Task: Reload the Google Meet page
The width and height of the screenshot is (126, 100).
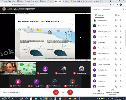Action: tap(8, 5)
